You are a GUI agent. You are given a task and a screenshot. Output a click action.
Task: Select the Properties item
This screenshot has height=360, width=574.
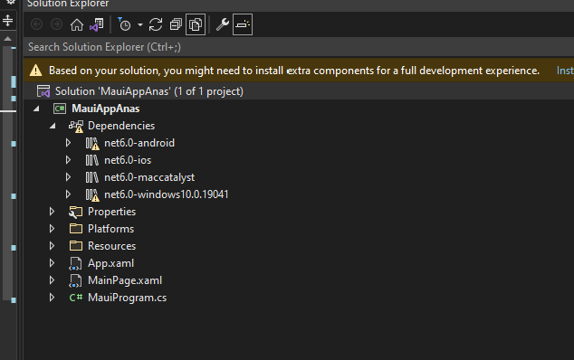(111, 212)
